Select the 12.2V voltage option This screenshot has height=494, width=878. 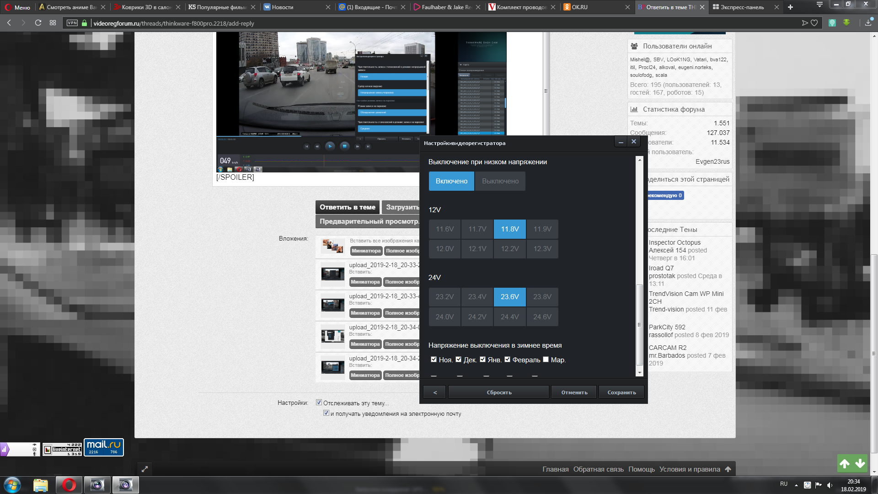coord(509,249)
